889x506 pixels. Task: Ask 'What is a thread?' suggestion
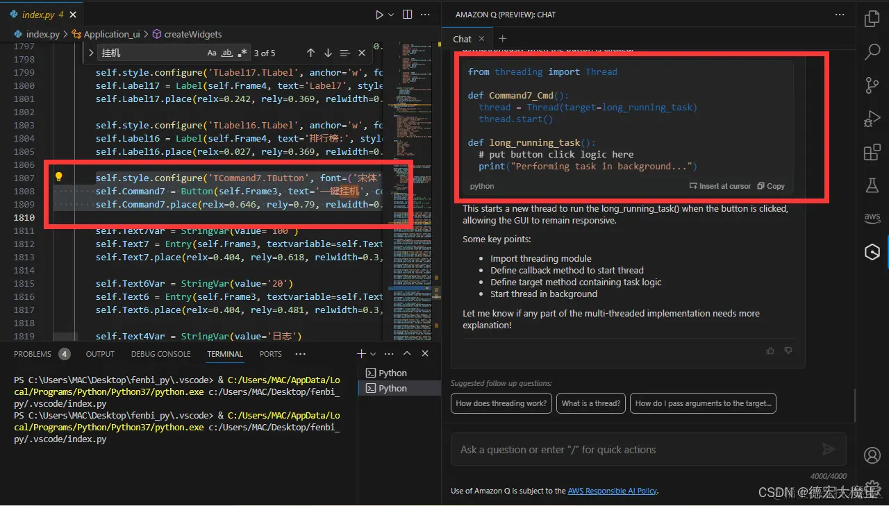tap(591, 403)
